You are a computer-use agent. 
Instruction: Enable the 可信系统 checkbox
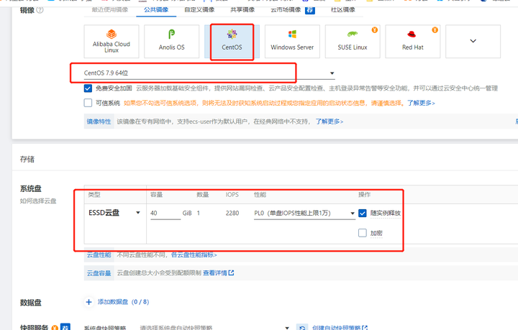pyautogui.click(x=88, y=103)
